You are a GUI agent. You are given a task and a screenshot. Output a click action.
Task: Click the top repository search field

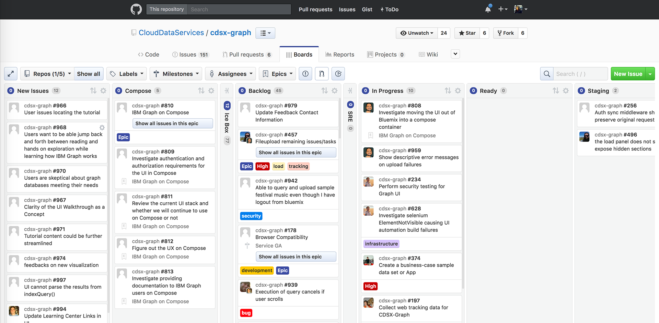[239, 9]
